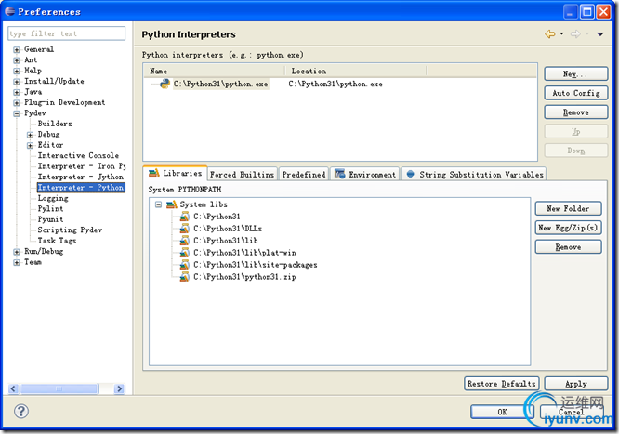Viewport: 619px width, 434px height.
Task: Click icon beside C:\Python31\python31.zip
Action: [184, 276]
